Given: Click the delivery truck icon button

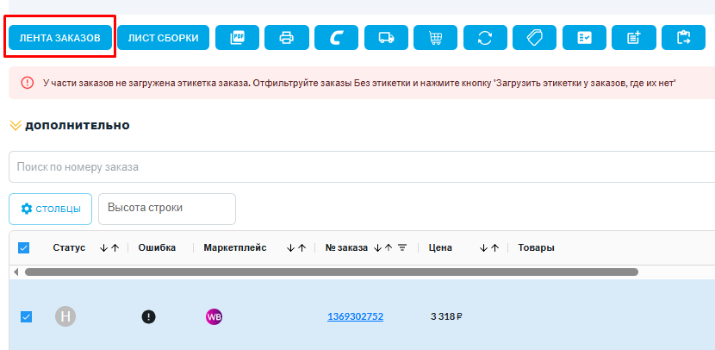Looking at the screenshot, I should pyautogui.click(x=386, y=38).
